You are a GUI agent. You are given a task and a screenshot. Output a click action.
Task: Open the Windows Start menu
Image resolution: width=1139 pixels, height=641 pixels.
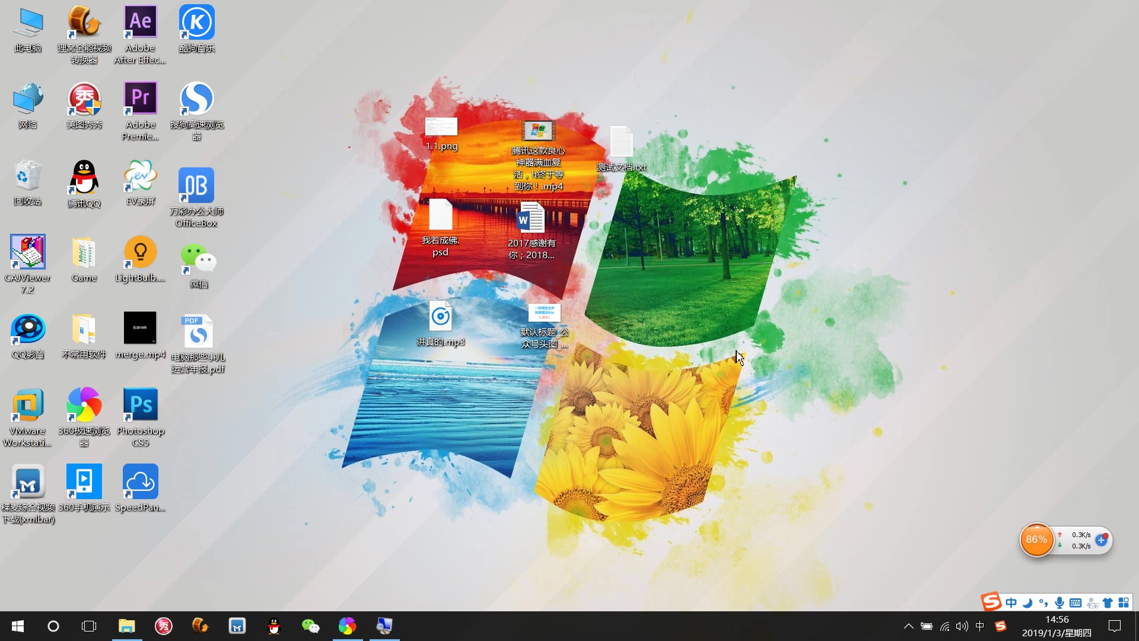[x=18, y=626]
